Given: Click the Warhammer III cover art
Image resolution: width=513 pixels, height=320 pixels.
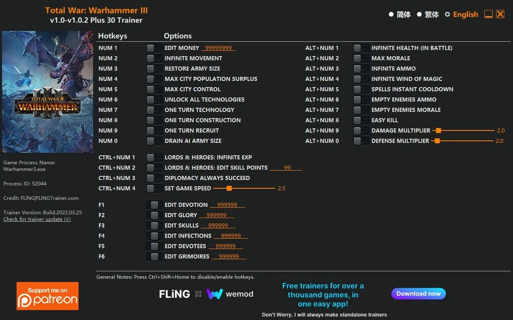Looking at the screenshot, I should (48, 92).
